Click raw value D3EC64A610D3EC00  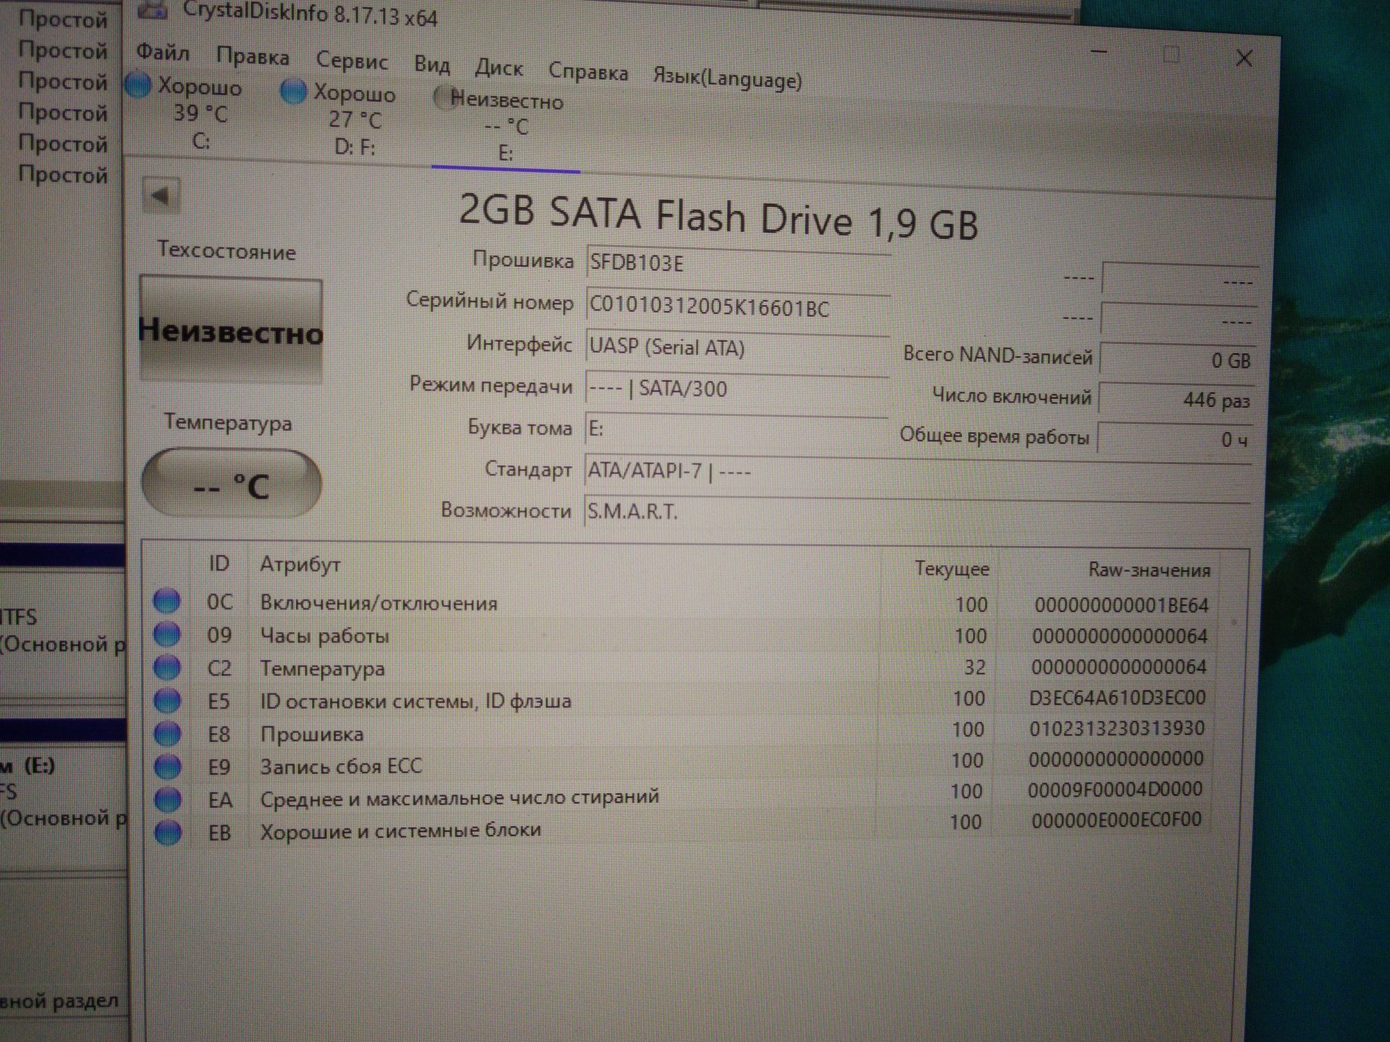click(1118, 697)
